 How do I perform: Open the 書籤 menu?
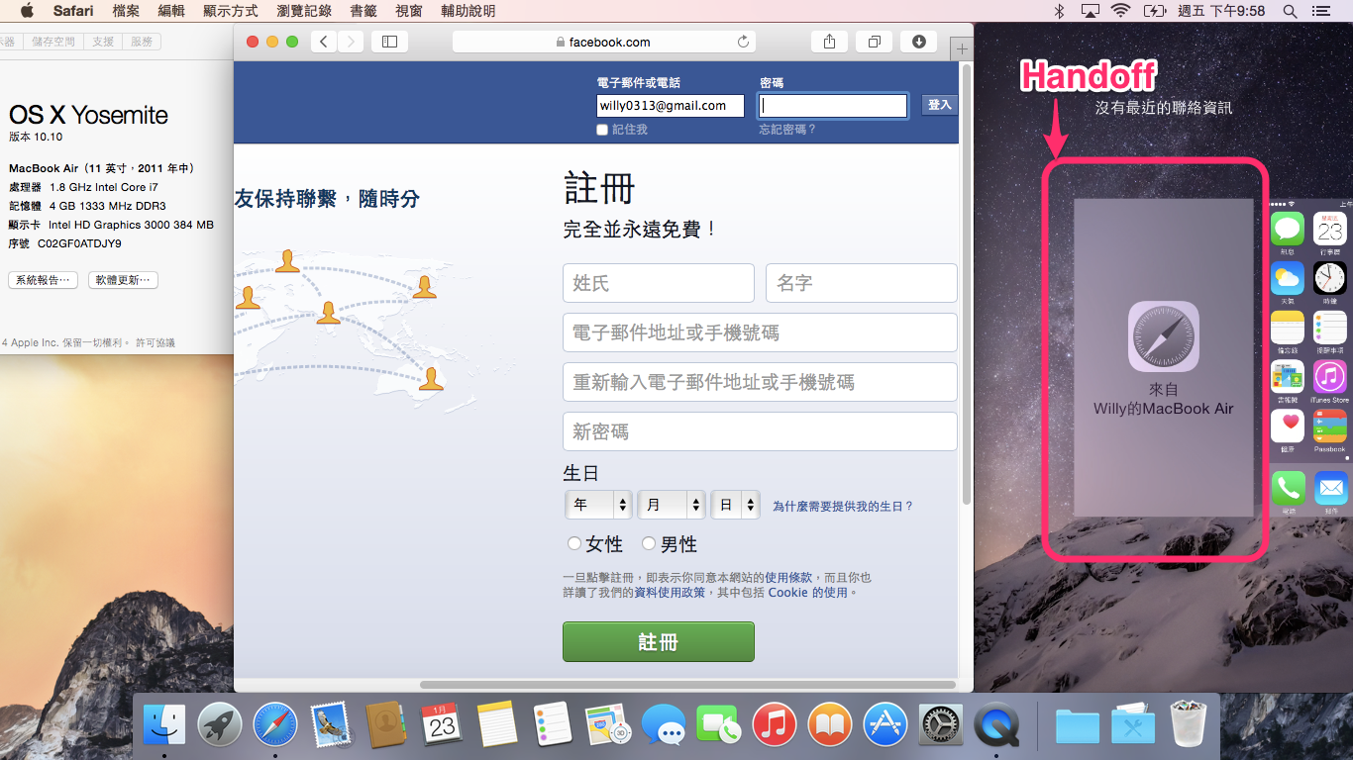364,11
